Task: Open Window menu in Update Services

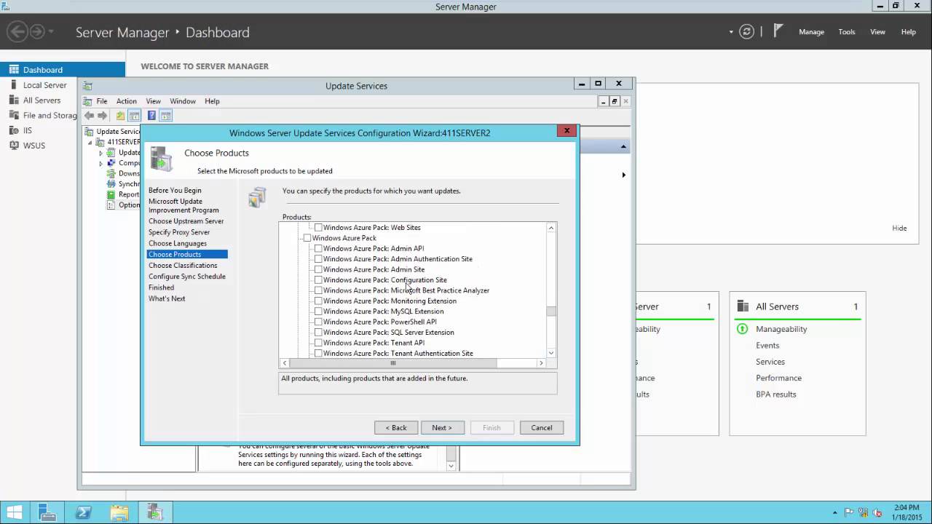Action: click(183, 101)
